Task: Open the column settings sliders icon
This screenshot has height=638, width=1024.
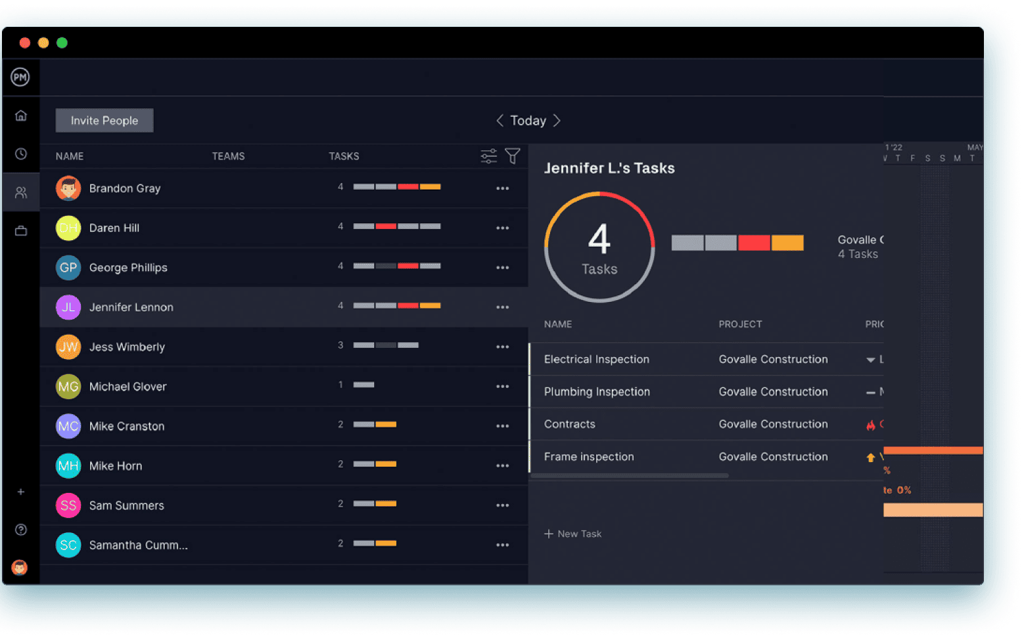Action: pyautogui.click(x=488, y=156)
